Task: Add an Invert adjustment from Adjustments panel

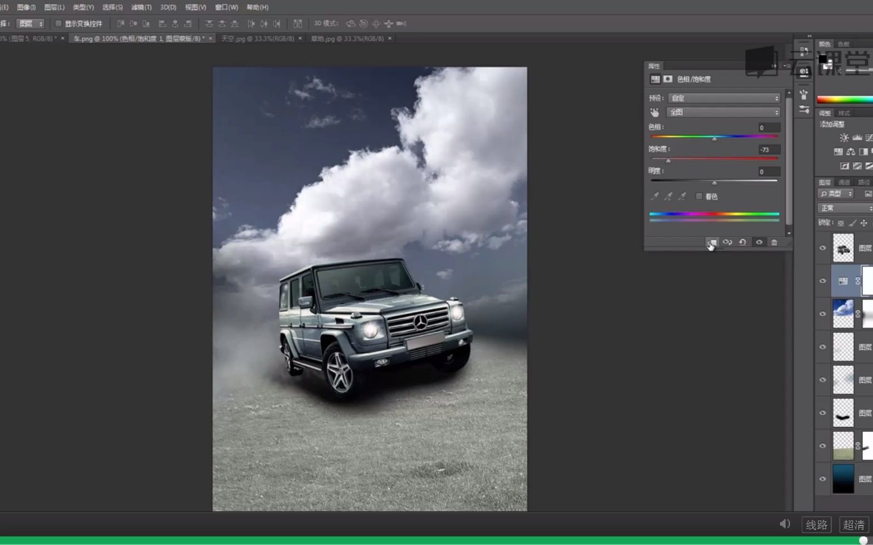Action: [x=844, y=166]
